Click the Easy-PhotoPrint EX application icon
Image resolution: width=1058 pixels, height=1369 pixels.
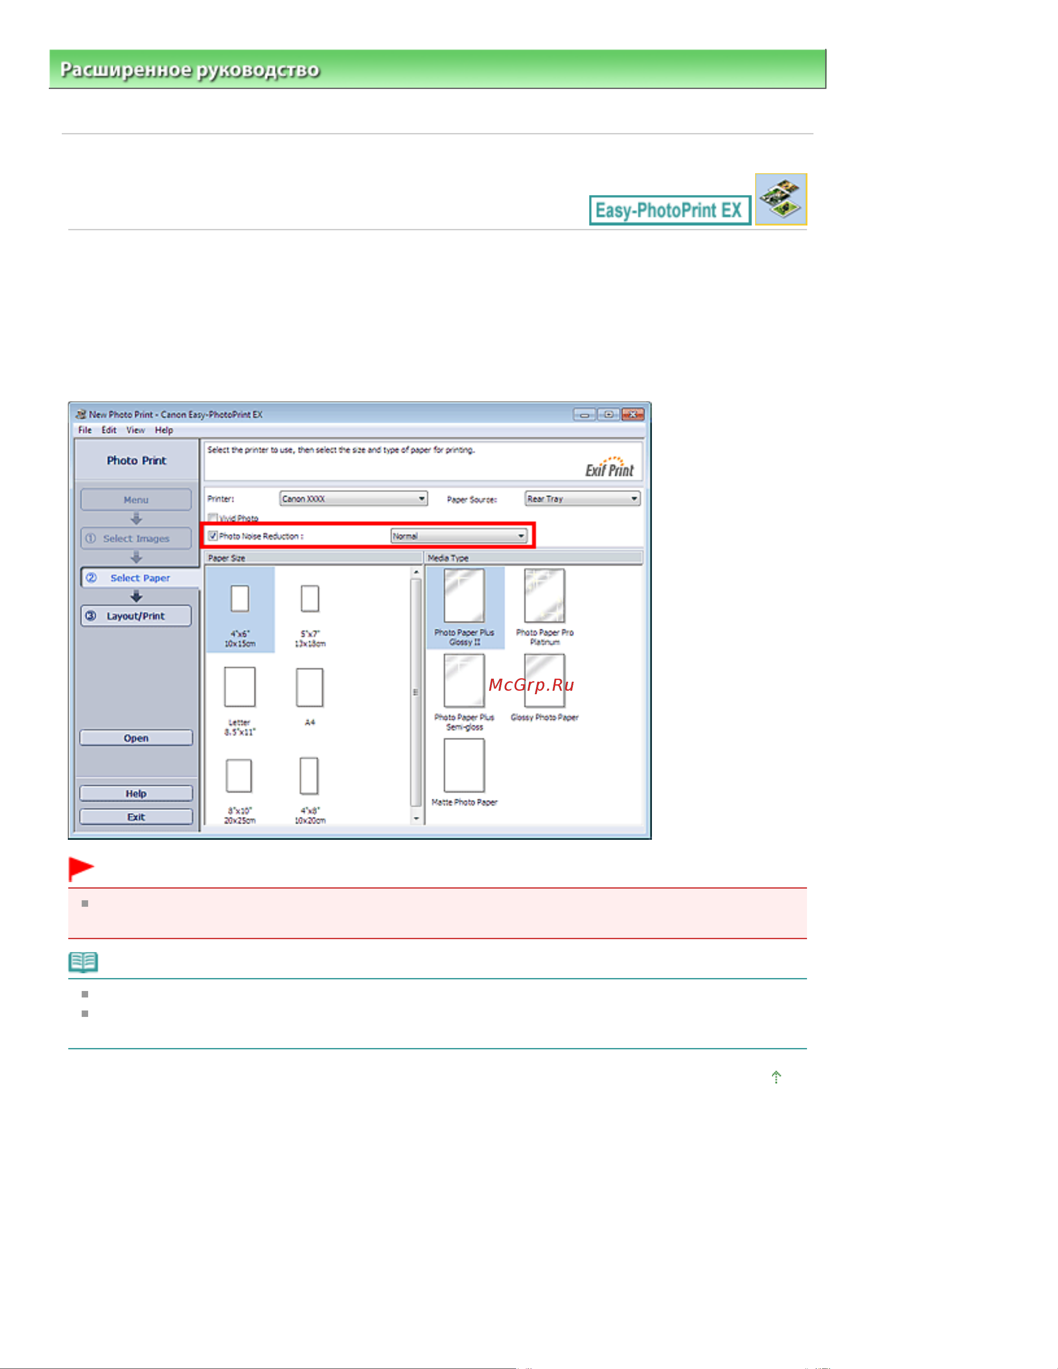click(x=781, y=199)
